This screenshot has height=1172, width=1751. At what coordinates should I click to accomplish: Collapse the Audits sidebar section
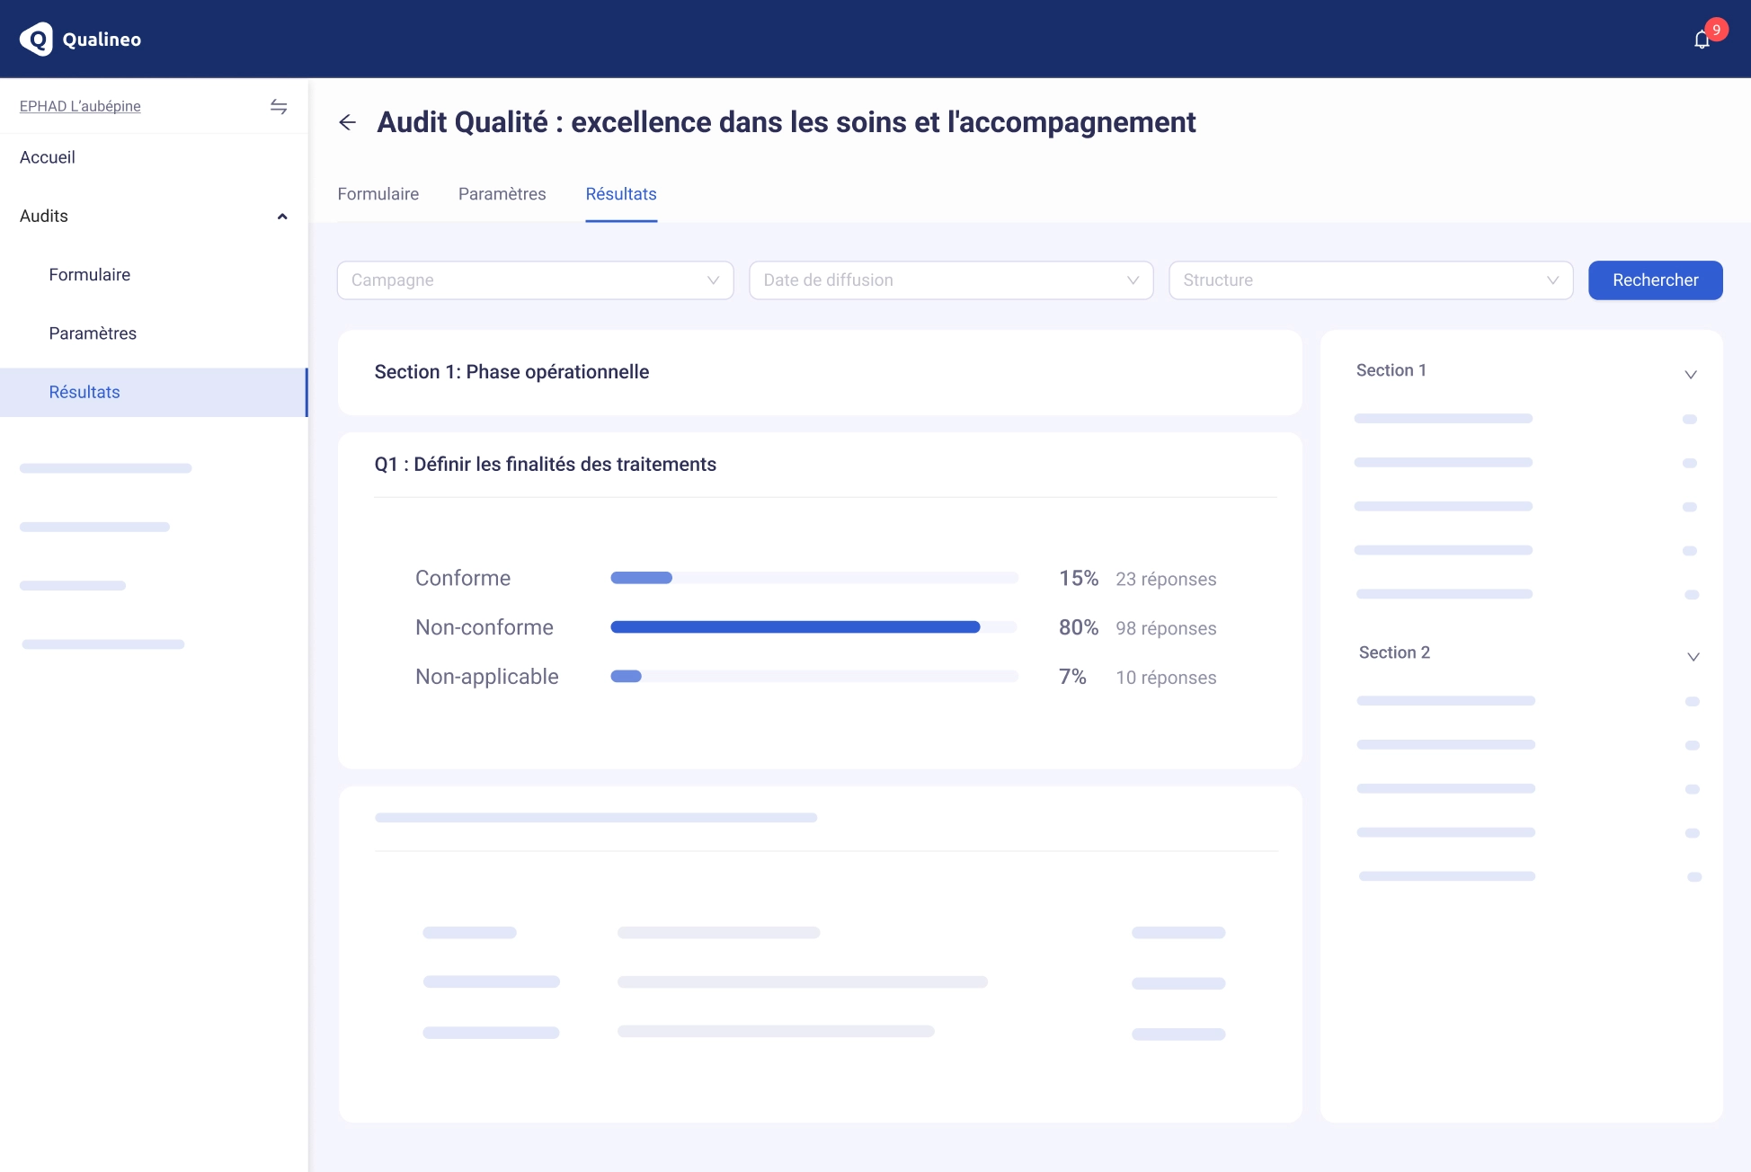point(281,216)
